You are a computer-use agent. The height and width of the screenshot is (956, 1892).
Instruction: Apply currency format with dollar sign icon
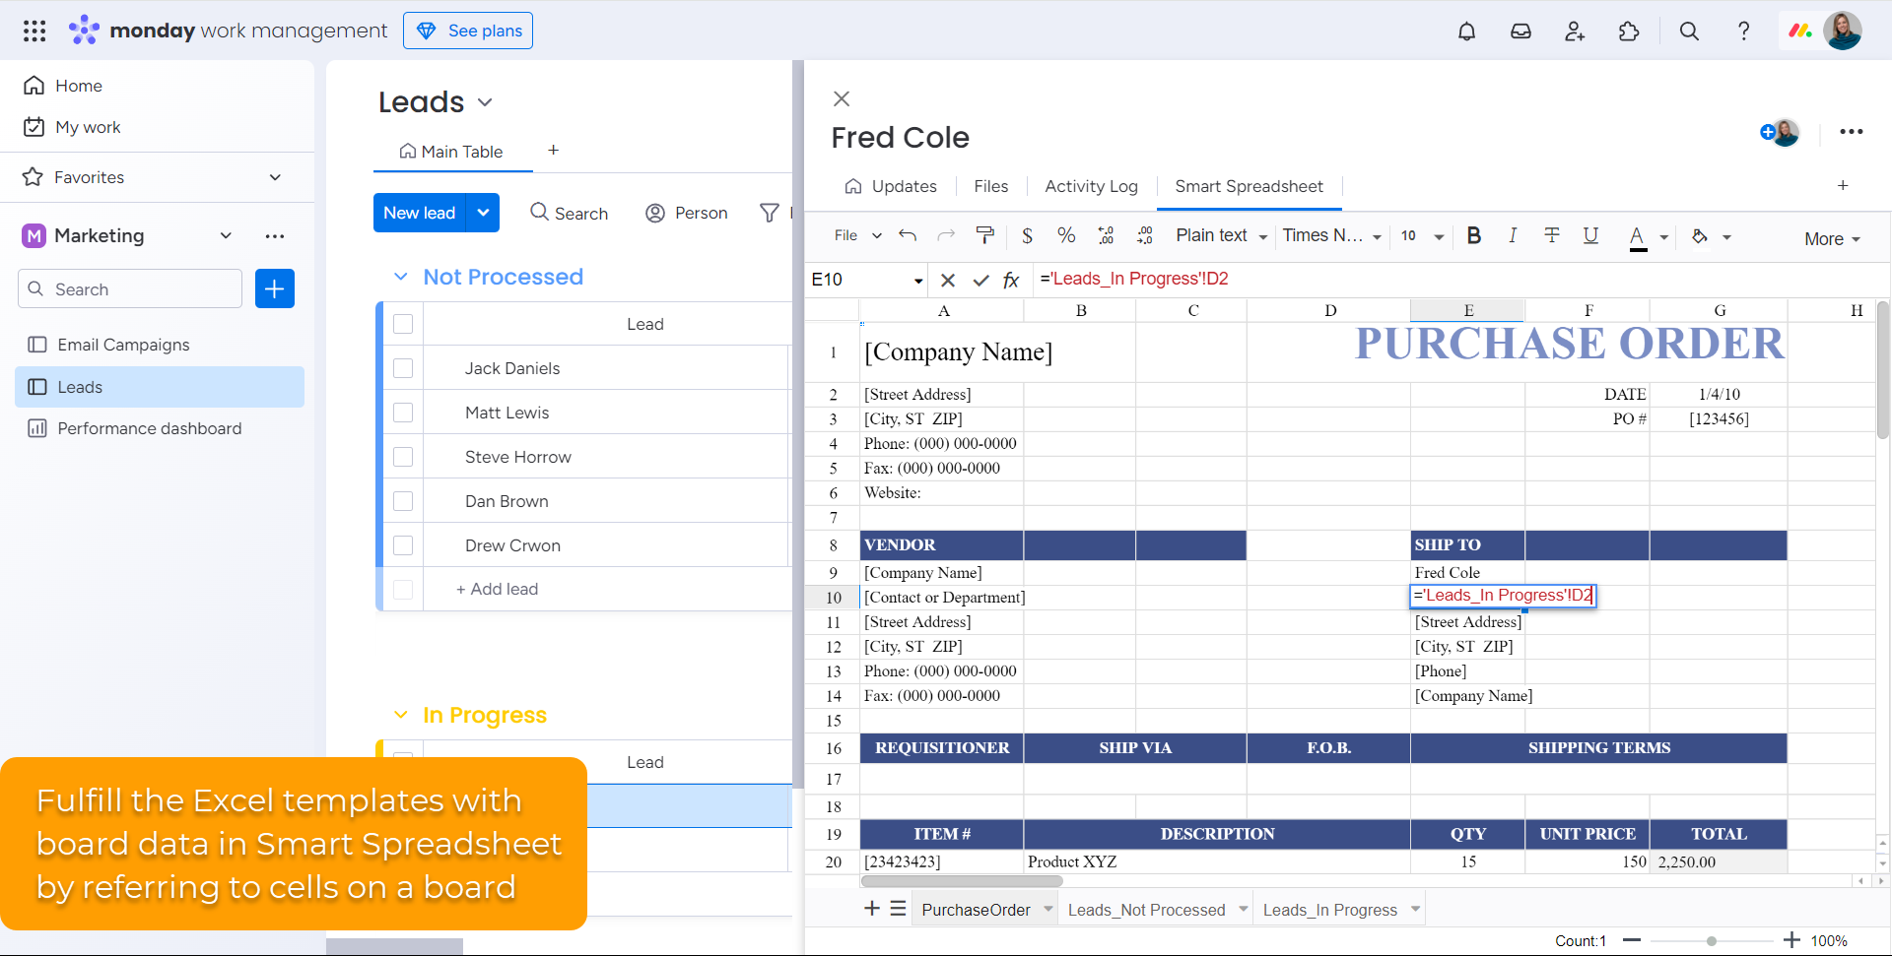(x=1027, y=236)
